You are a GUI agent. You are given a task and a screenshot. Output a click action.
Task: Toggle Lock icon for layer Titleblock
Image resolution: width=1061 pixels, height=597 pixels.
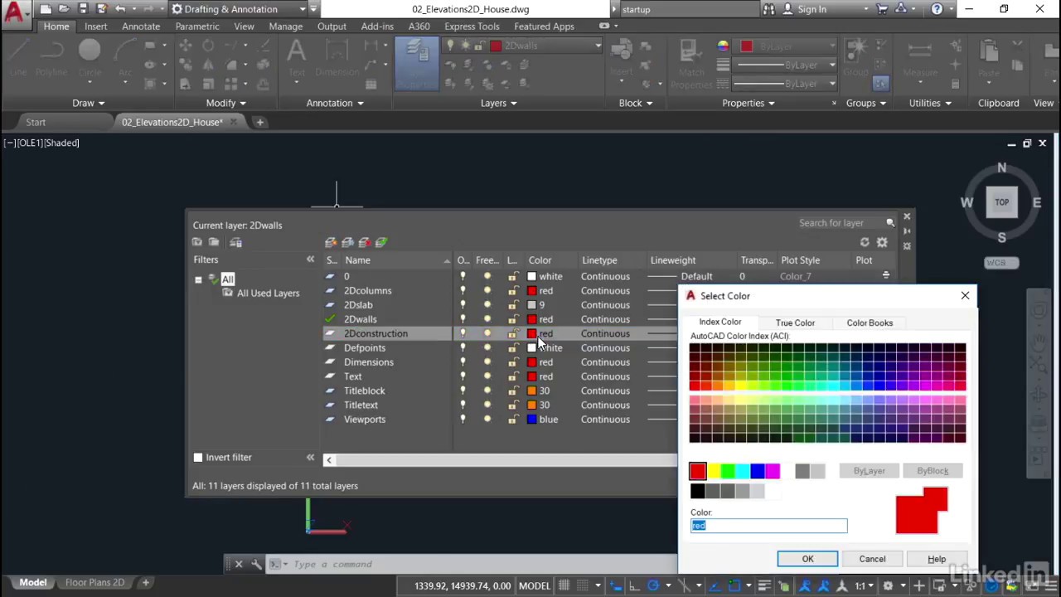point(513,391)
